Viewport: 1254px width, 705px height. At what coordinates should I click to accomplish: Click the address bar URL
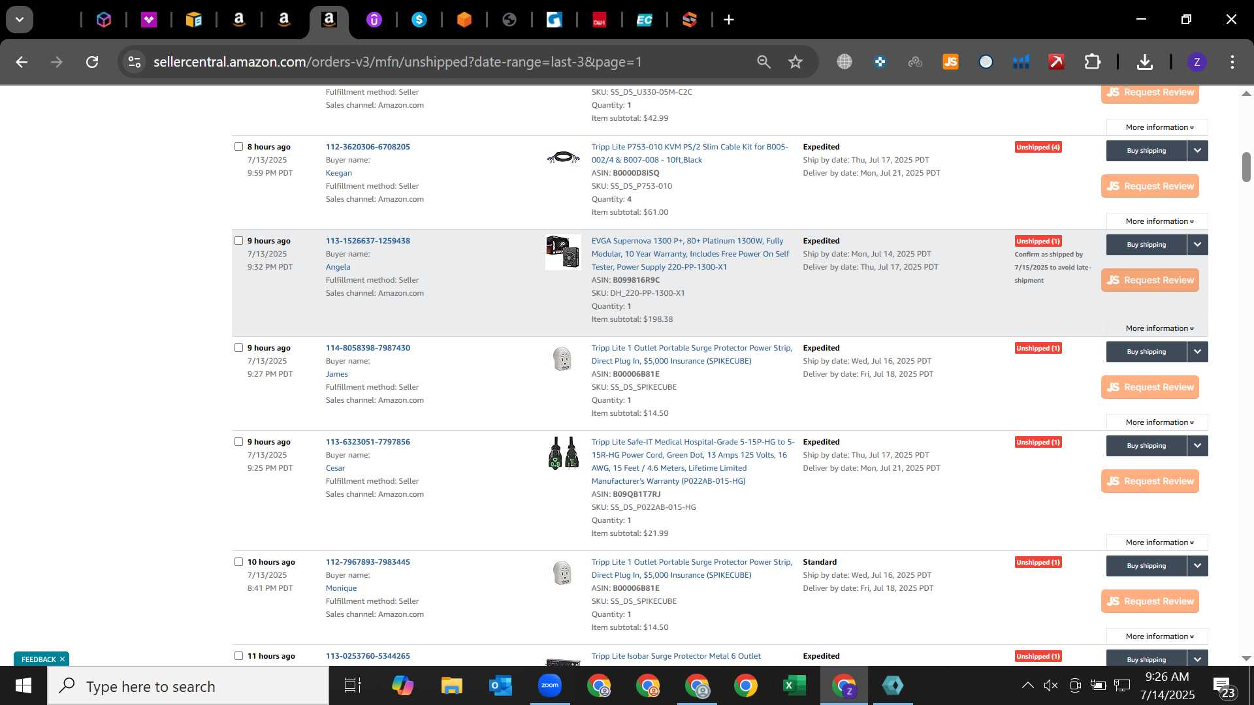398,62
